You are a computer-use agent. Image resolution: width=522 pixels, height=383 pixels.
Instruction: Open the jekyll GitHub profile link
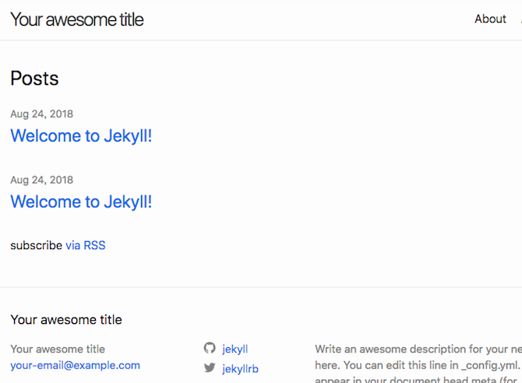click(x=235, y=350)
